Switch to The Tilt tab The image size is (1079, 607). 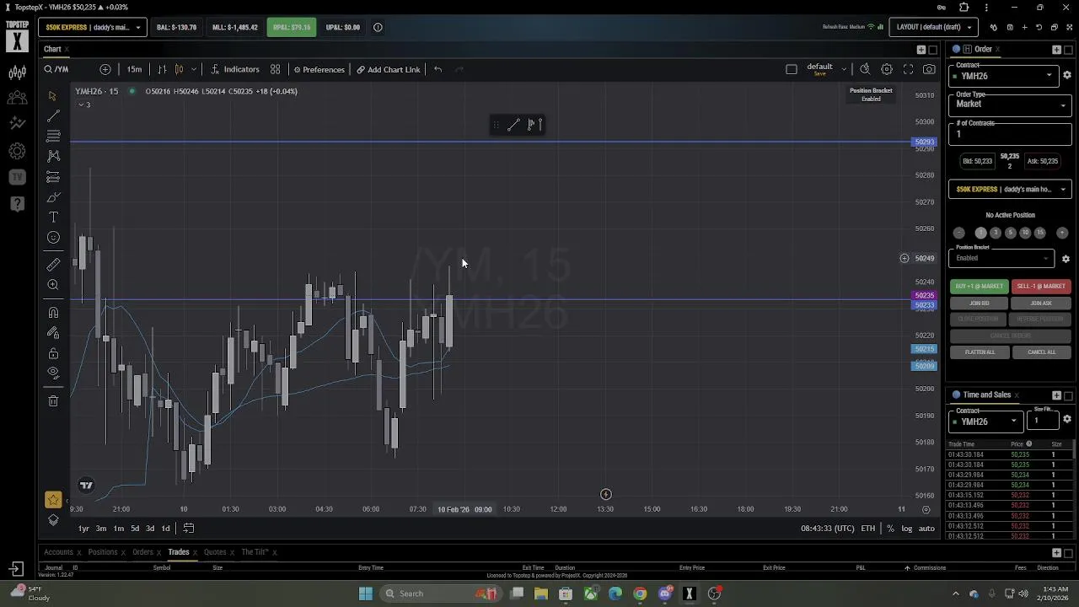[255, 552]
